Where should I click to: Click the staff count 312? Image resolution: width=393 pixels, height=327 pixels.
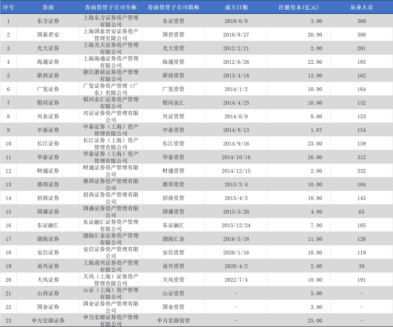tap(361, 157)
